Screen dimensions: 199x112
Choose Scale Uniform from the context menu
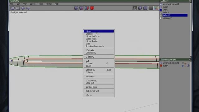(x=99, y=36)
